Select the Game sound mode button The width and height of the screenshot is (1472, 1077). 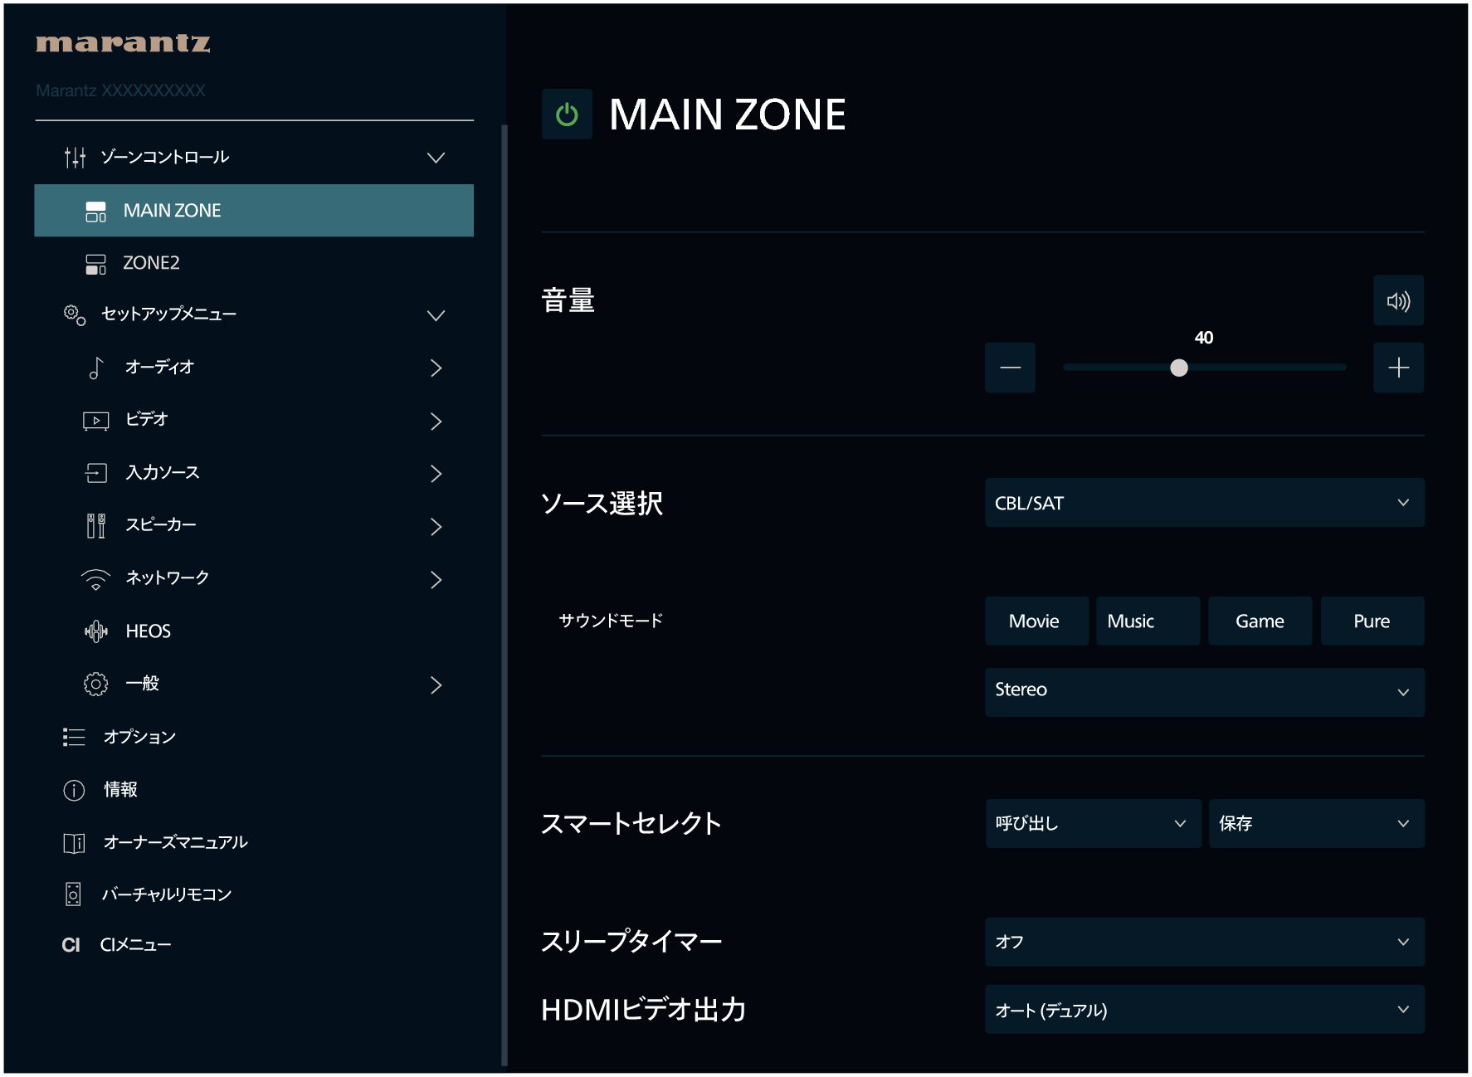pos(1260,621)
